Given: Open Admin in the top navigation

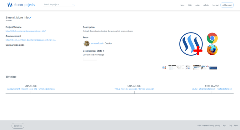Looking at the screenshot, I should click(x=206, y=5).
